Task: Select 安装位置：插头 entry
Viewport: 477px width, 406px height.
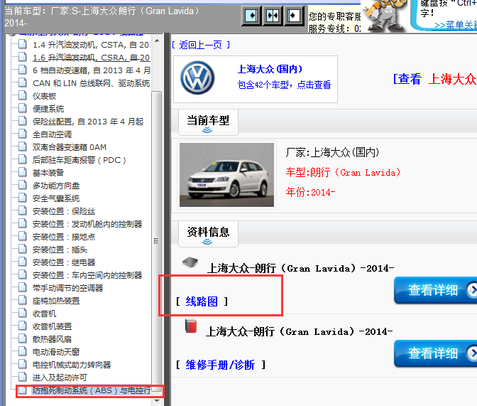Action: point(60,250)
